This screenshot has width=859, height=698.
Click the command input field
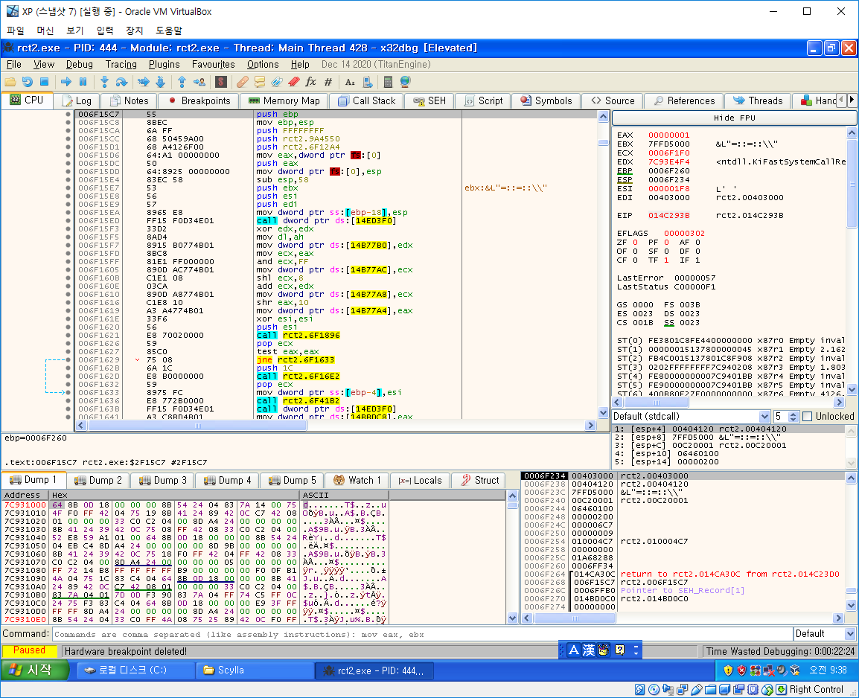pos(422,635)
